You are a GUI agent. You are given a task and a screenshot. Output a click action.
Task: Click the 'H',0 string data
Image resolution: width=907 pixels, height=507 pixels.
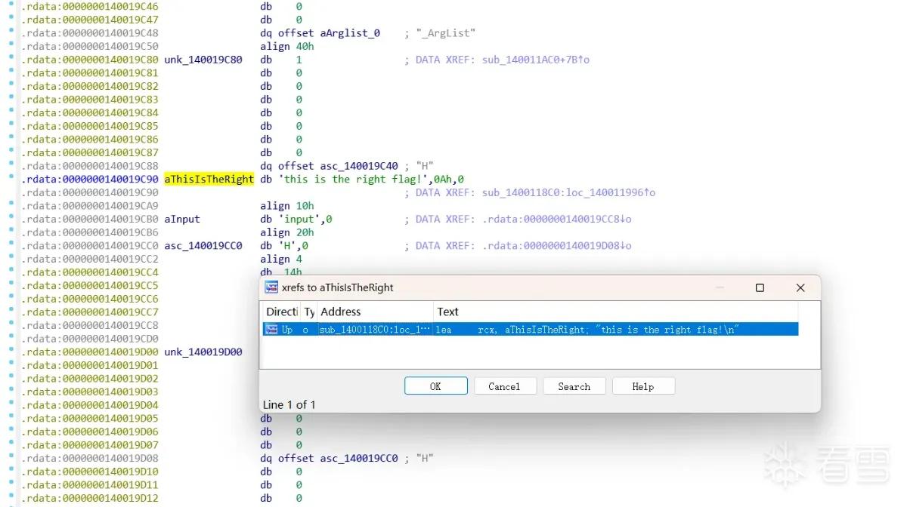point(293,246)
